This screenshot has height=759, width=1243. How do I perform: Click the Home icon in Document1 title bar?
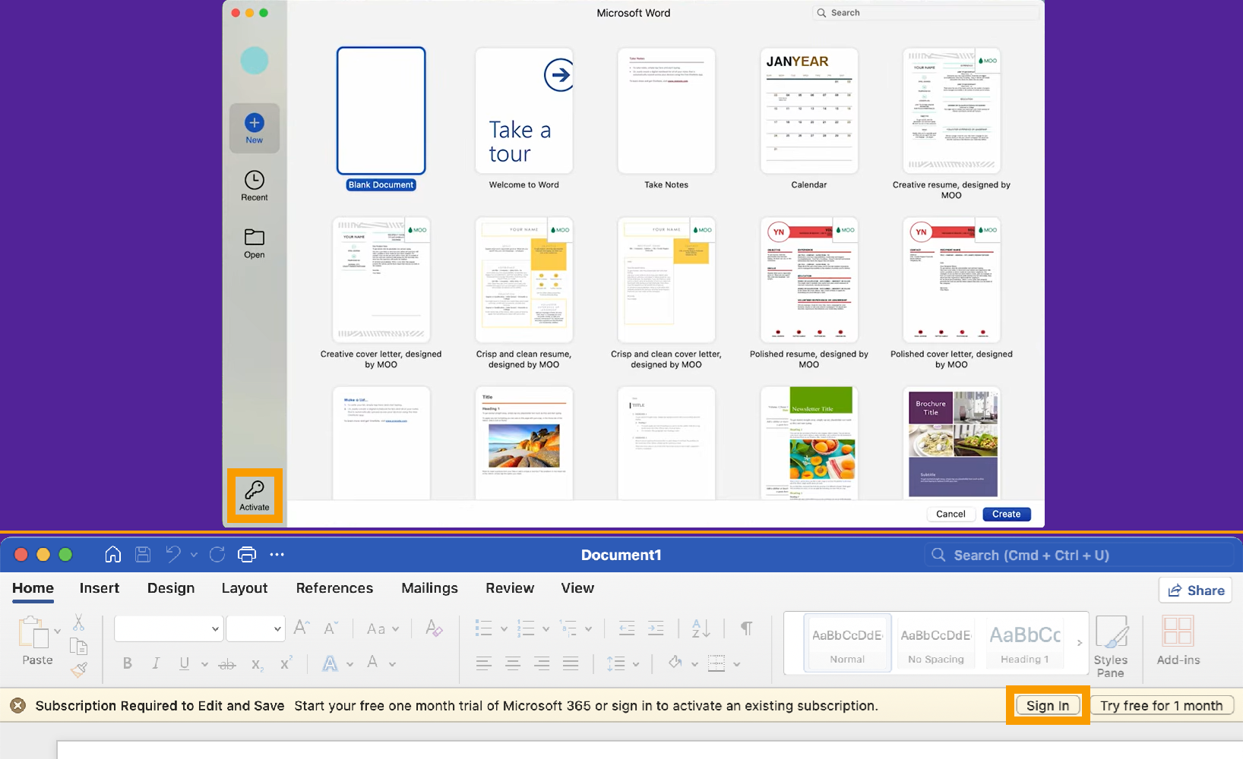[113, 555]
